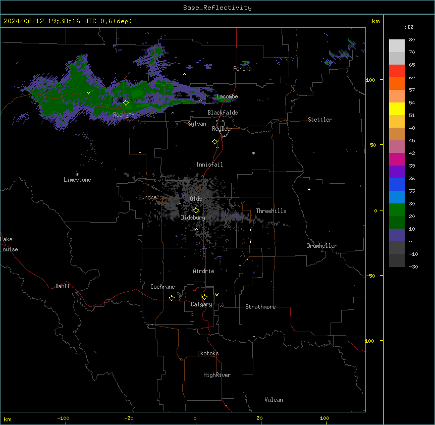Viewport: 435px width, 425px height.
Task: Click the white plus marker west of Drumheller
Action: tap(309, 189)
